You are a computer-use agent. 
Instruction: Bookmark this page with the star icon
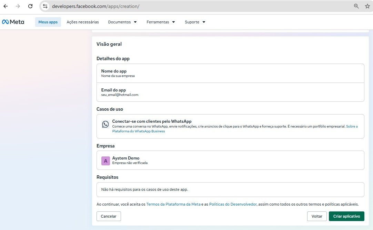coord(367,6)
